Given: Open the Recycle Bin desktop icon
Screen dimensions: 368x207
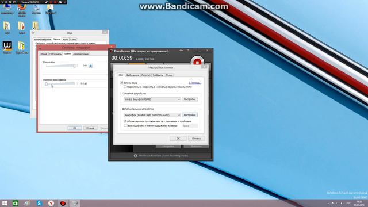Looking at the screenshot, I should coord(36,9).
